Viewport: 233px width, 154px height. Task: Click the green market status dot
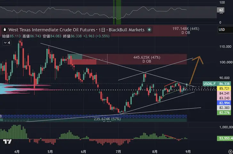click(x=149, y=30)
